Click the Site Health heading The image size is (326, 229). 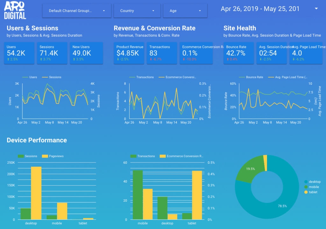point(240,28)
